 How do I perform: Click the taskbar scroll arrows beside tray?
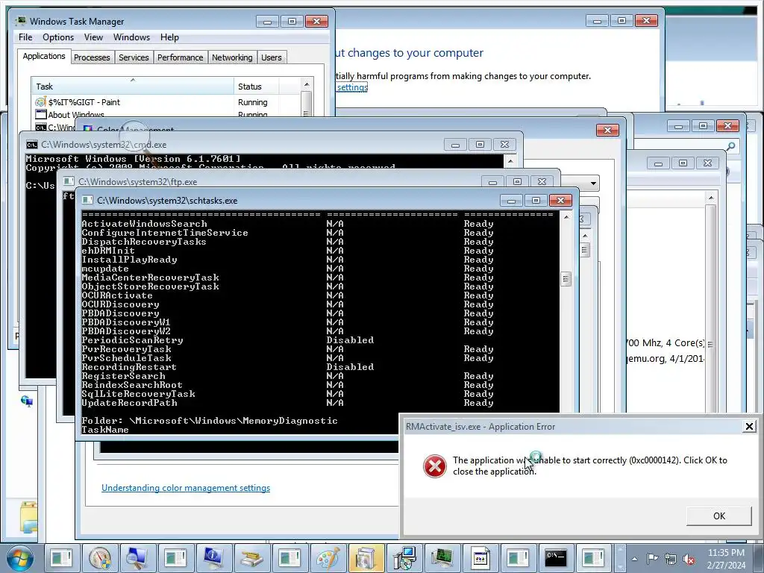pyautogui.click(x=620, y=558)
